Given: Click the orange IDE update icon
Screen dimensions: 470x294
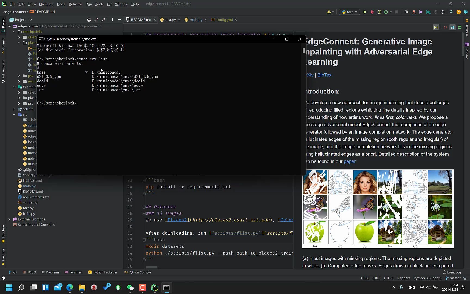Looking at the screenshot, I should pyautogui.click(x=459, y=12).
